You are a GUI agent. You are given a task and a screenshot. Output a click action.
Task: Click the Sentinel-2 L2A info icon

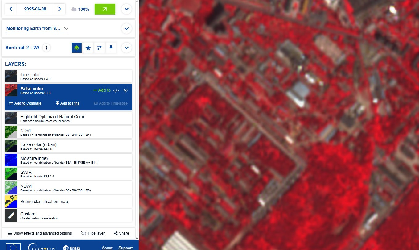[47, 48]
